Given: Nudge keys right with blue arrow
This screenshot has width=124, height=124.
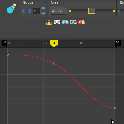Looking at the screenshot, I should [x=30, y=11].
